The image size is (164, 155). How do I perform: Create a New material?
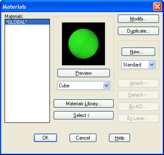[x=138, y=52]
